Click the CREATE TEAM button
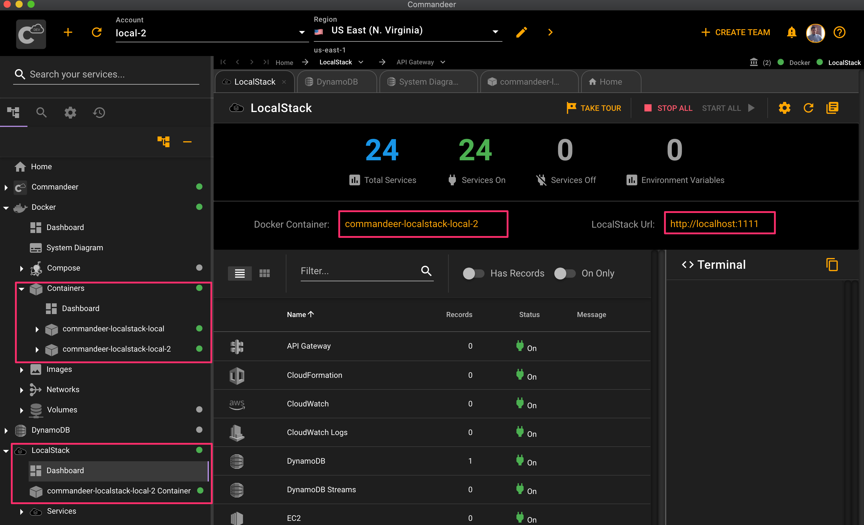The height and width of the screenshot is (525, 864). point(736,32)
